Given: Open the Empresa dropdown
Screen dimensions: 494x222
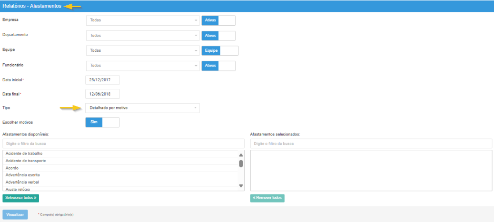Looking at the screenshot, I should point(143,20).
